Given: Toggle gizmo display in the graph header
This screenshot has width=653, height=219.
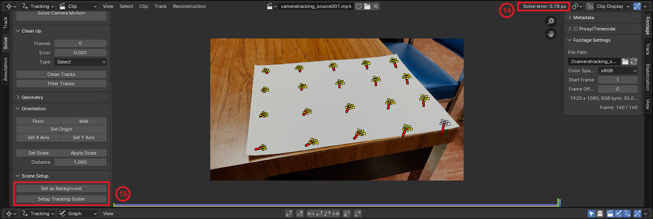Looking at the screenshot, I should (x=638, y=214).
